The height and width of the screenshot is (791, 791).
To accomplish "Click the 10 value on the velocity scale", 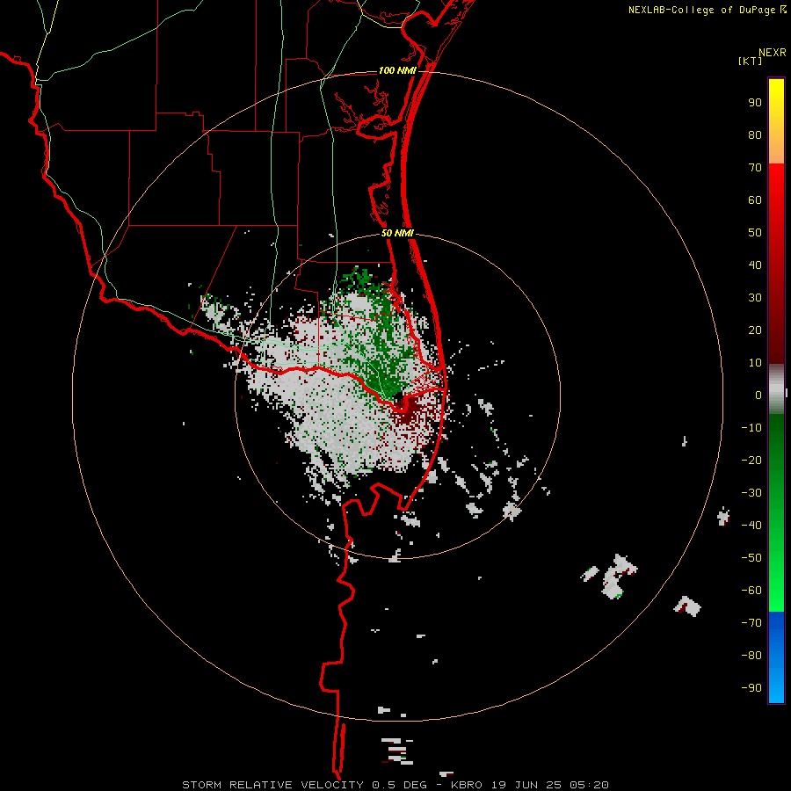I will click(755, 363).
